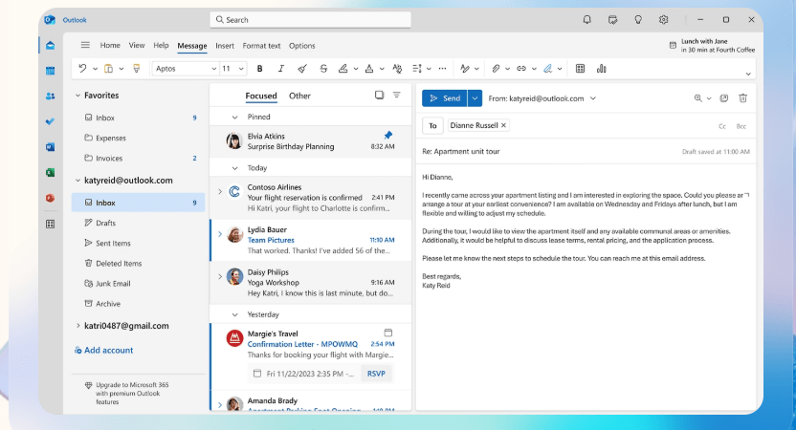Open the Help ribbon tab
The height and width of the screenshot is (430, 796).
point(161,45)
